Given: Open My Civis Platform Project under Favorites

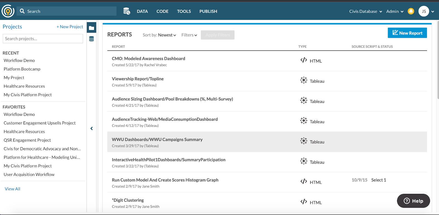Looking at the screenshot, I should [28, 166].
